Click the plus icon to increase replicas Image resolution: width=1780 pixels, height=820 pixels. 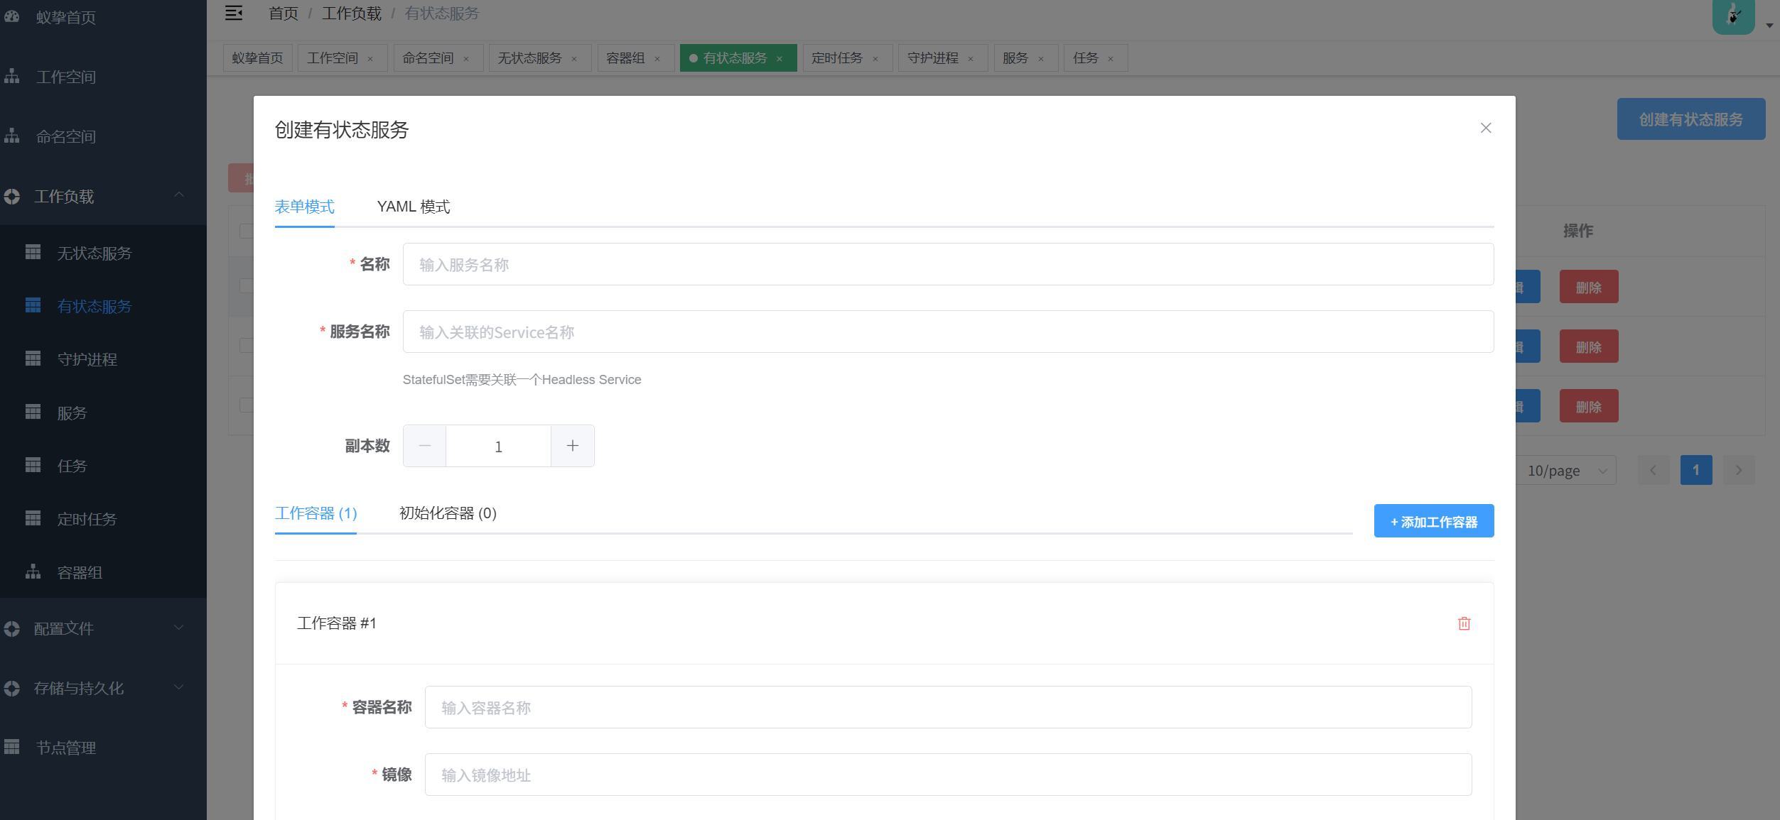572,446
